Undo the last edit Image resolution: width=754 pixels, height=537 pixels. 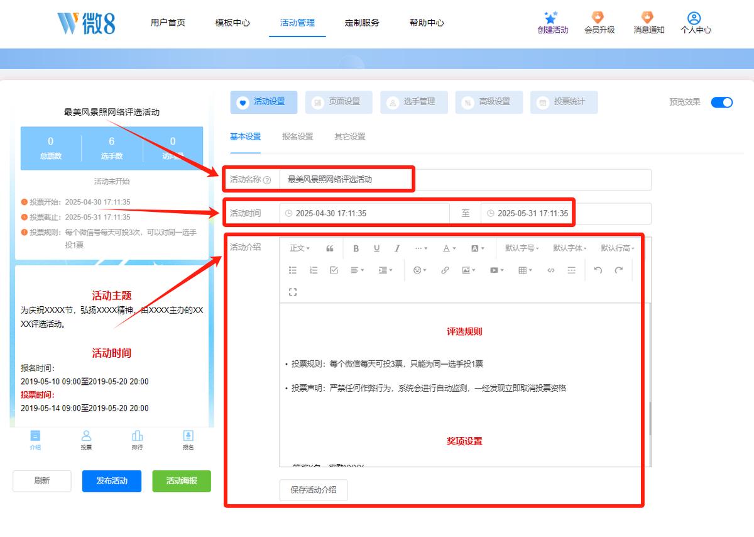click(598, 270)
